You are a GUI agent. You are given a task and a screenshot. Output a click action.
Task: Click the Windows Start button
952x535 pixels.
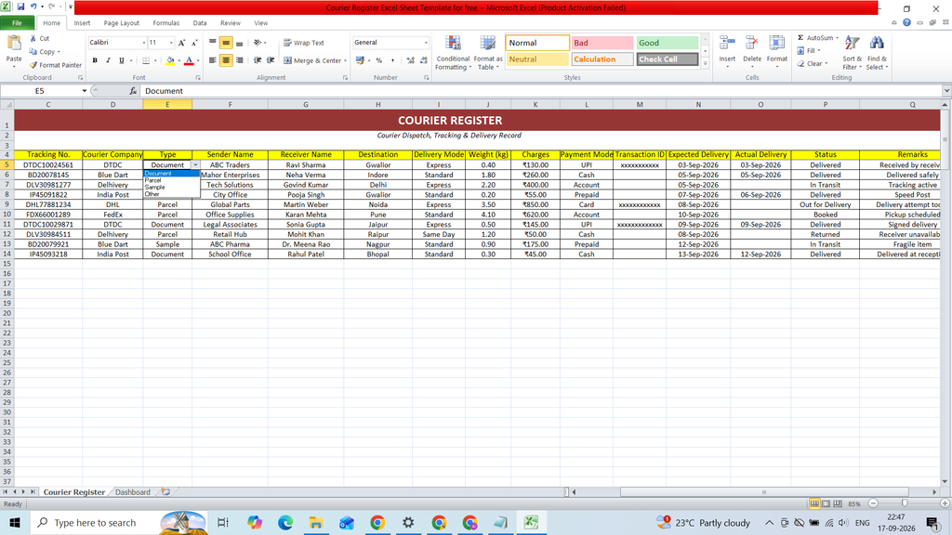[x=15, y=522]
